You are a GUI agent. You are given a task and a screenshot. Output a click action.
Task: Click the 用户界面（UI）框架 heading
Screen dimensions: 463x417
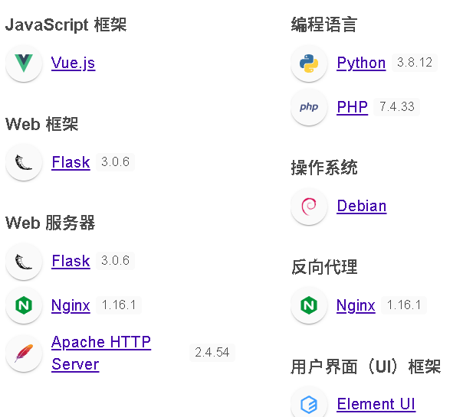pyautogui.click(x=366, y=367)
